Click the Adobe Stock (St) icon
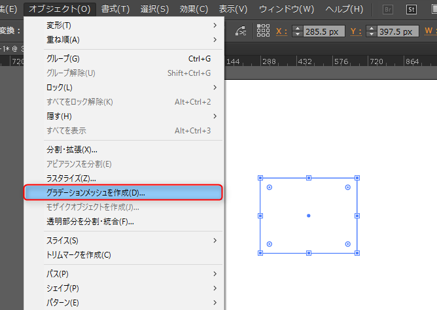 click(411, 9)
